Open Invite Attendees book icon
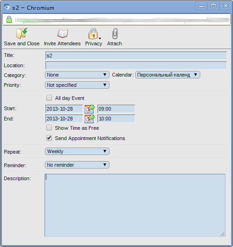This screenshot has width=233, height=247. point(63,34)
